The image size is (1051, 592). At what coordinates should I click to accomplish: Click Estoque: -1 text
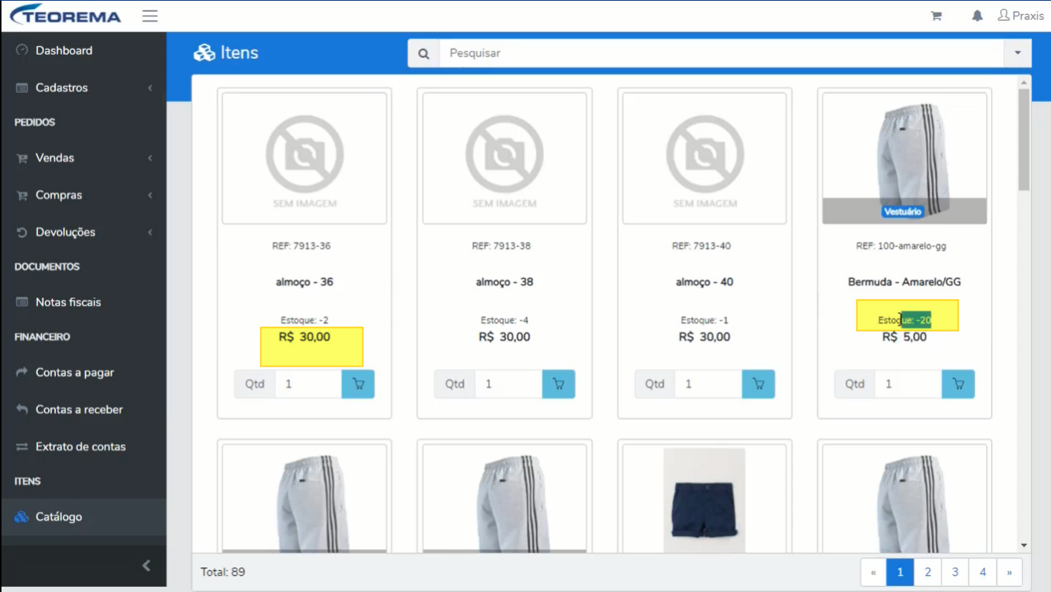click(705, 321)
